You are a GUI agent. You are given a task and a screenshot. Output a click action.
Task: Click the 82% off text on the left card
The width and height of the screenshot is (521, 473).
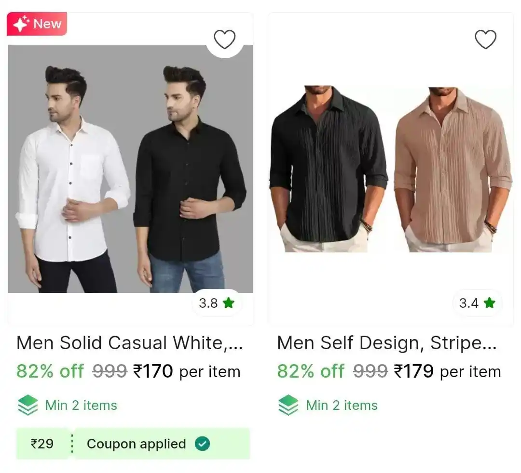tap(50, 371)
